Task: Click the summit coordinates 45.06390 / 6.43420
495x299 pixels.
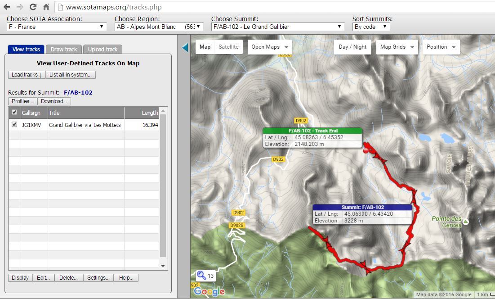Action: tap(368, 213)
